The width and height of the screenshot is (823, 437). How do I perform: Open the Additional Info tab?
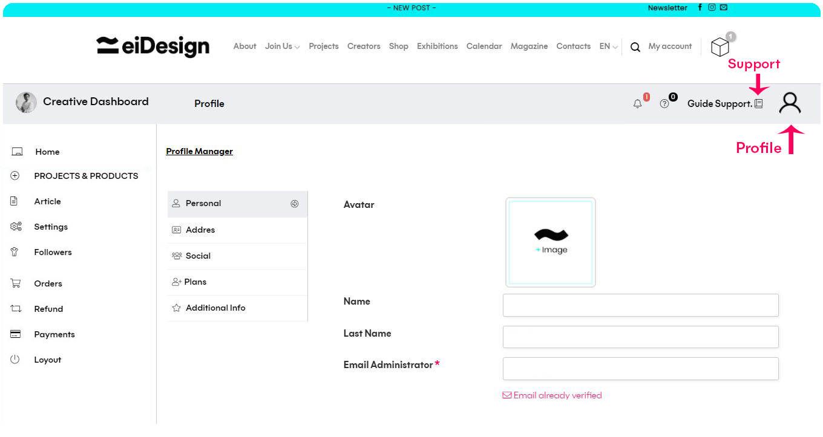(215, 308)
